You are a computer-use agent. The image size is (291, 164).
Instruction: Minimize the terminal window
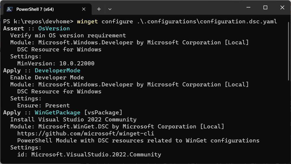pos(248,8)
